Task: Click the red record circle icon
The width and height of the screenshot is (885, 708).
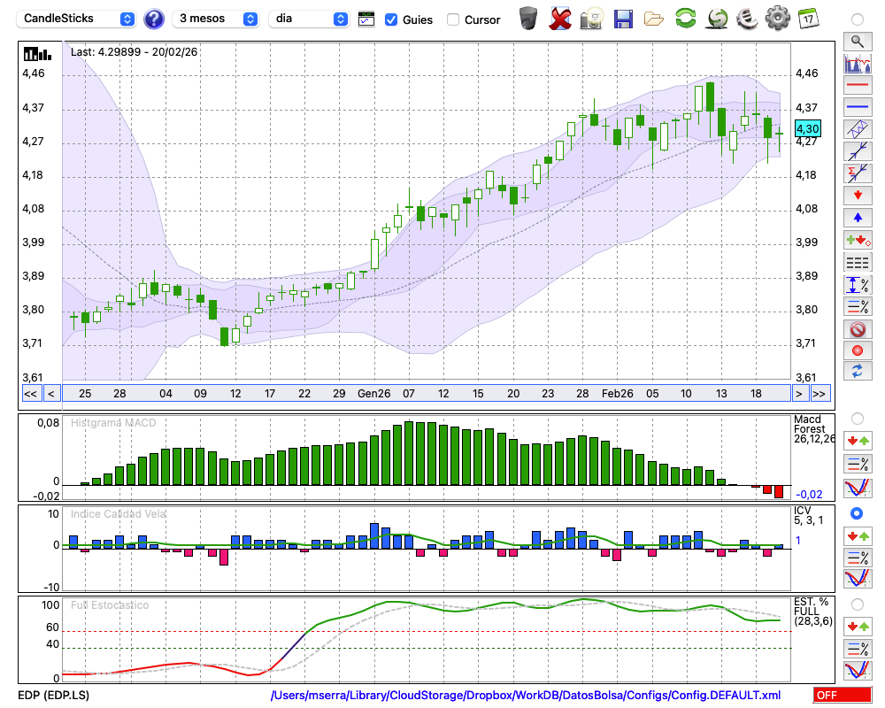Action: (858, 350)
